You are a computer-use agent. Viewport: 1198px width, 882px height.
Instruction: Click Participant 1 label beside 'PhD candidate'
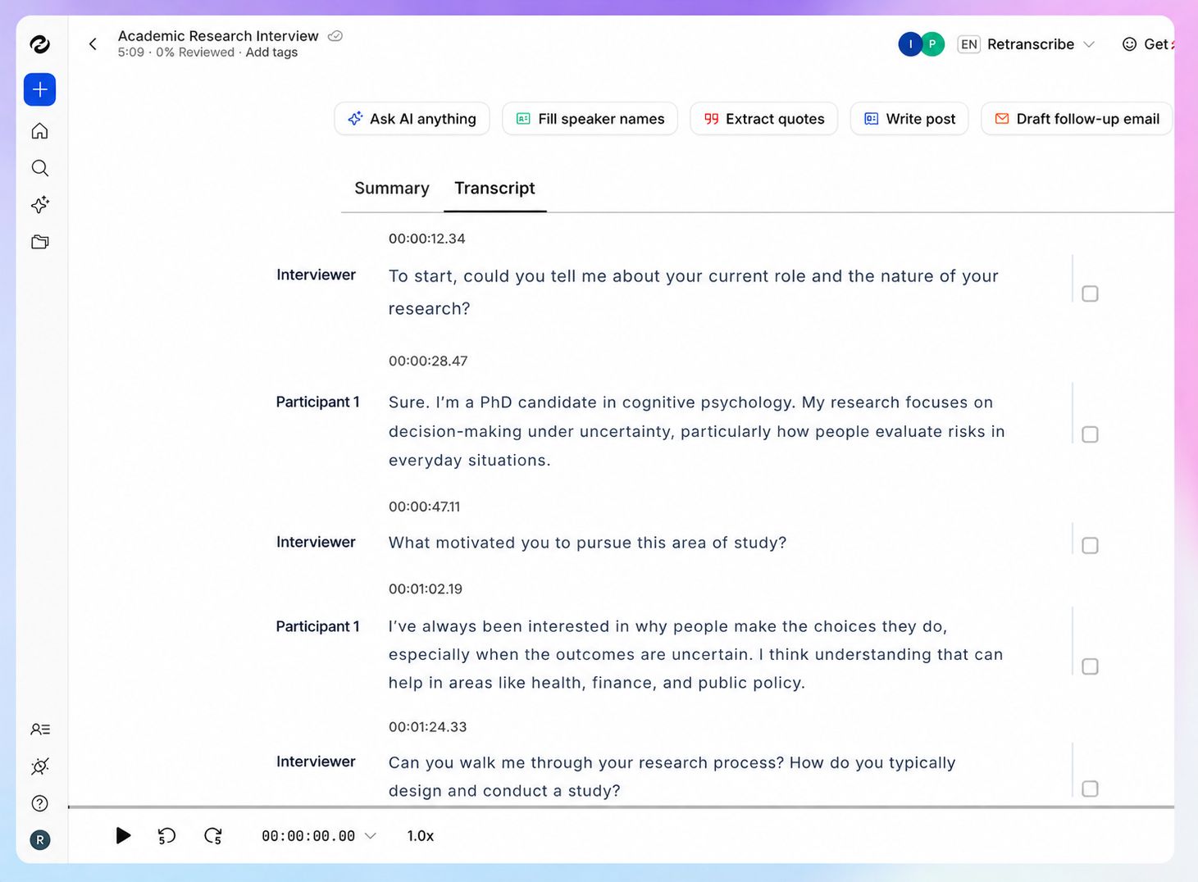(x=317, y=402)
